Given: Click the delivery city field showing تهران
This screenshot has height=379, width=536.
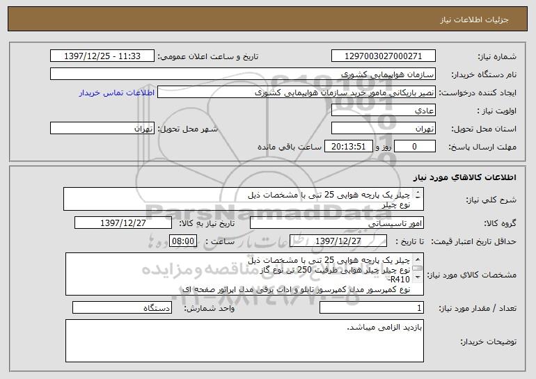Looking at the screenshot, I should click(x=102, y=129).
